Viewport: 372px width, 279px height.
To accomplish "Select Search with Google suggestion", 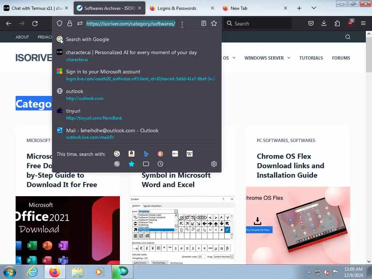I will pyautogui.click(x=137, y=39).
